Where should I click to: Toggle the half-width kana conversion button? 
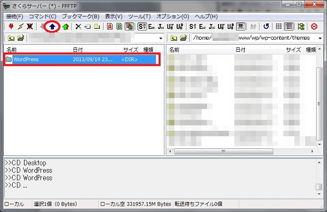click(253, 27)
